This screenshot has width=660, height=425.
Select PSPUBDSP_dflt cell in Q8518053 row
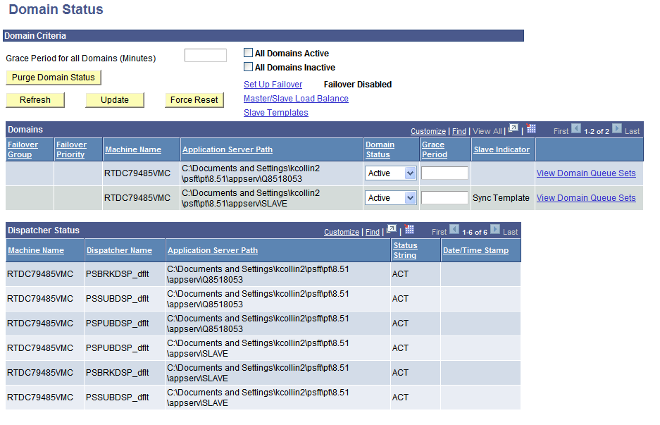[x=118, y=324]
